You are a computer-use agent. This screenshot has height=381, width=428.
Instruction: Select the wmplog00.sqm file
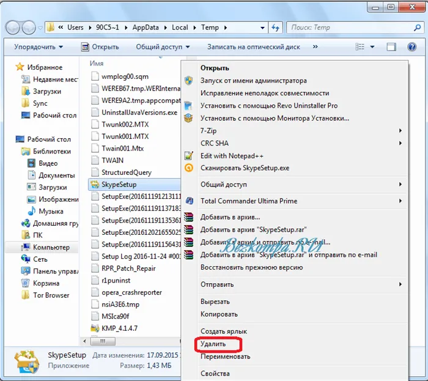(120, 76)
